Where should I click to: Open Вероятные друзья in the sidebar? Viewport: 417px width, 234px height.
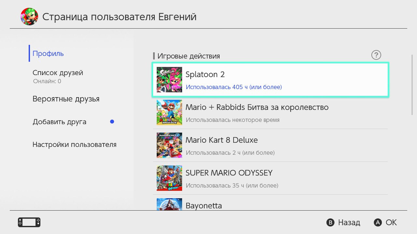coord(66,99)
